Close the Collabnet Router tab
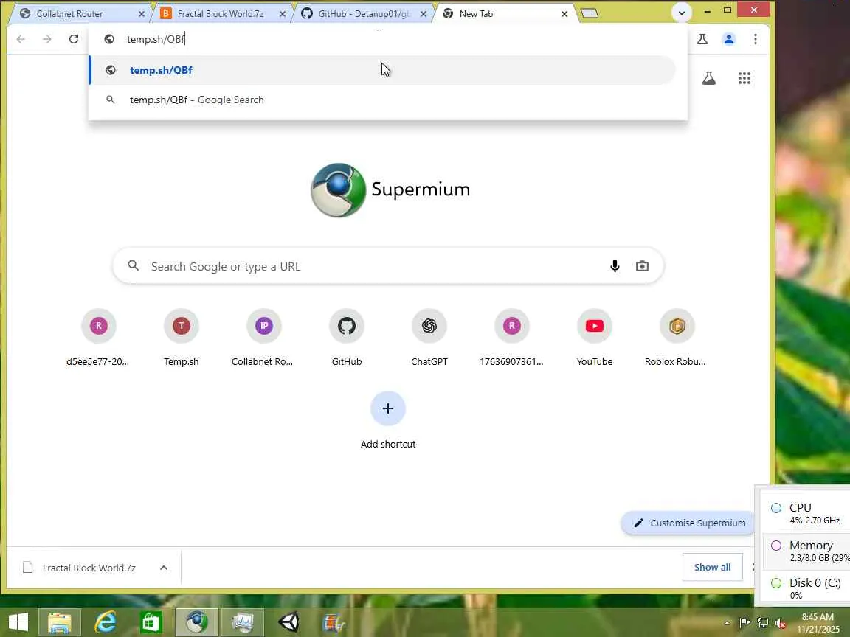The width and height of the screenshot is (850, 637). (x=142, y=14)
